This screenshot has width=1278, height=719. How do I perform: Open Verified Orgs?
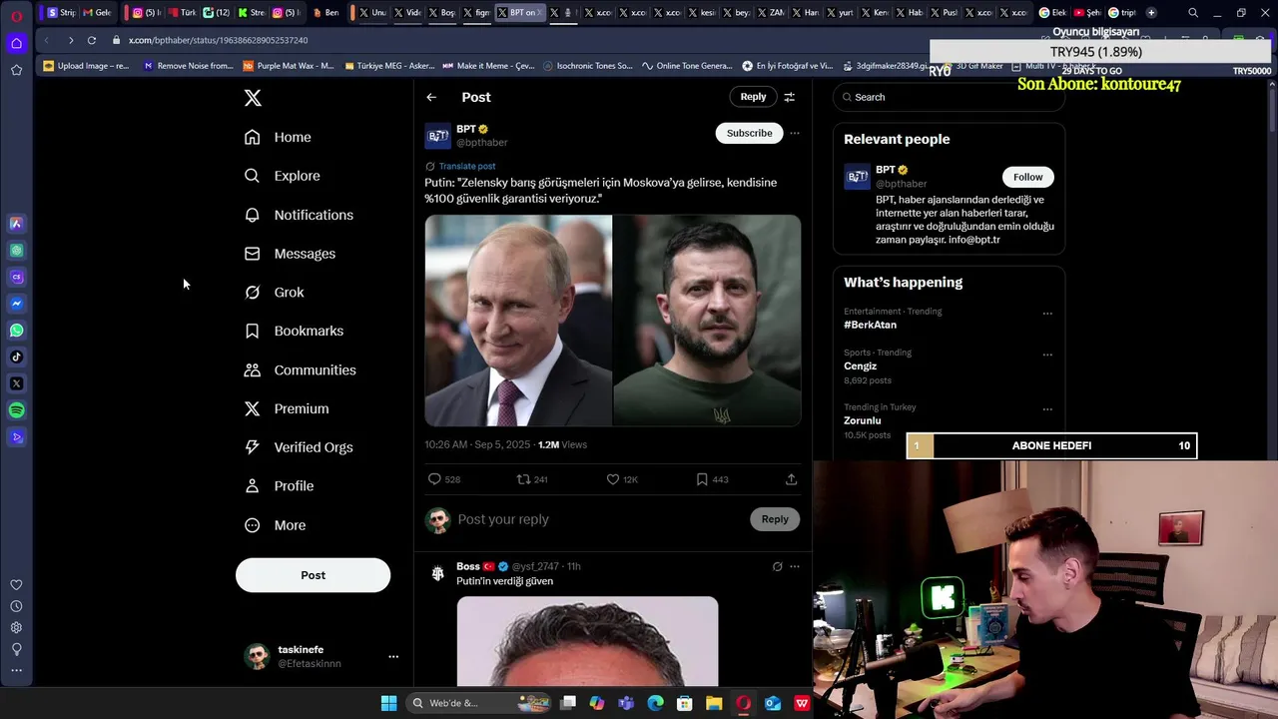300,447
